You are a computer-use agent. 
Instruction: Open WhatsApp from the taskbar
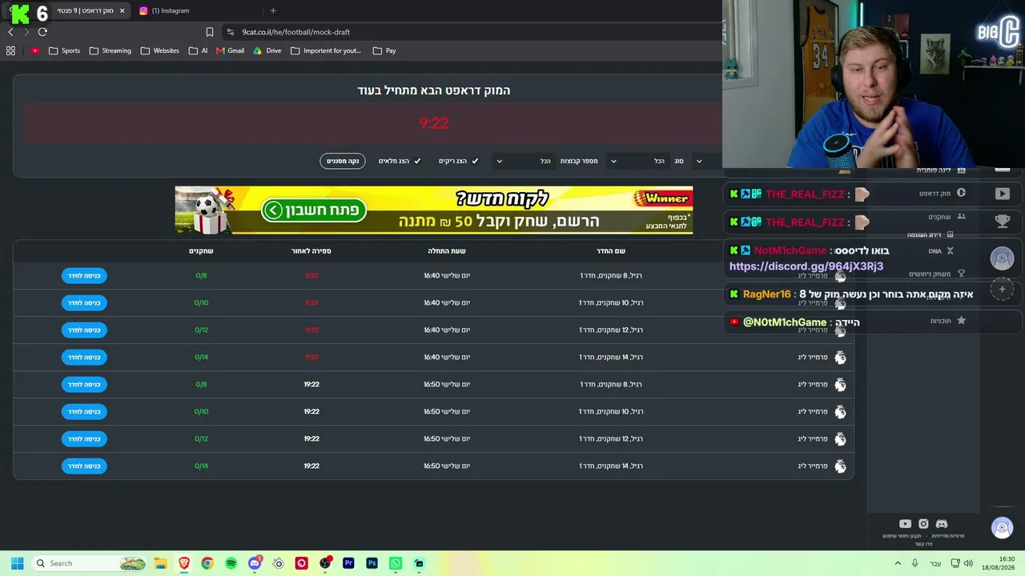tap(396, 563)
